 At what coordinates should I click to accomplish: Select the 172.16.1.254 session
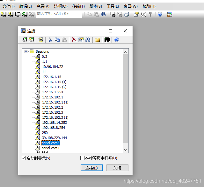53,92
